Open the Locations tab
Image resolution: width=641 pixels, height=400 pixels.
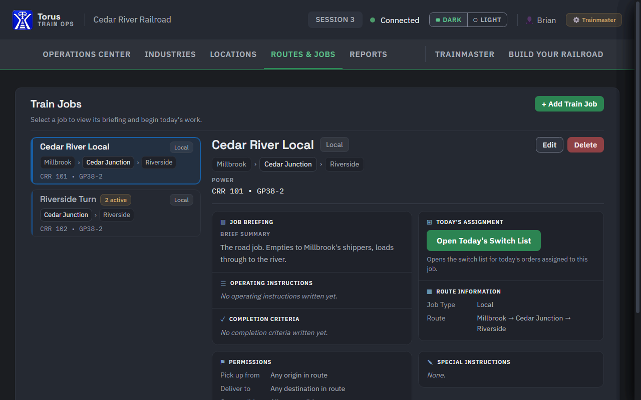click(x=233, y=54)
